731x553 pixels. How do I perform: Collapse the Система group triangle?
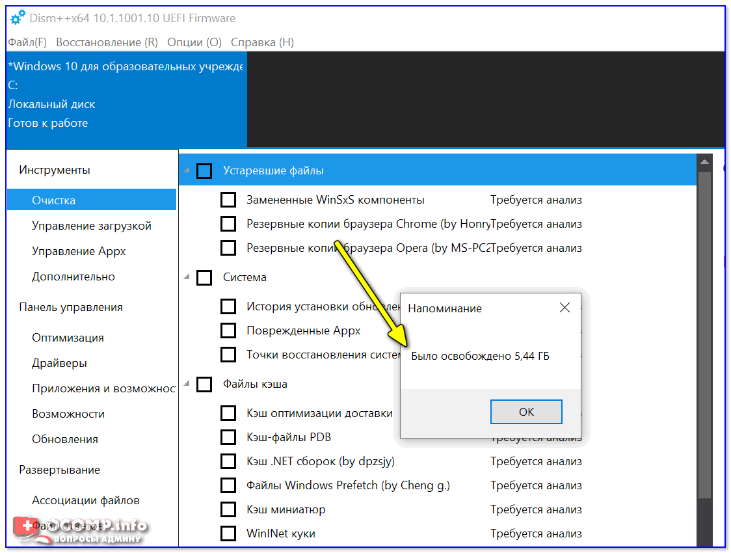tap(187, 277)
